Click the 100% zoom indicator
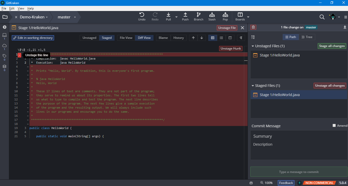This screenshot has height=186, width=348. tap(266, 183)
